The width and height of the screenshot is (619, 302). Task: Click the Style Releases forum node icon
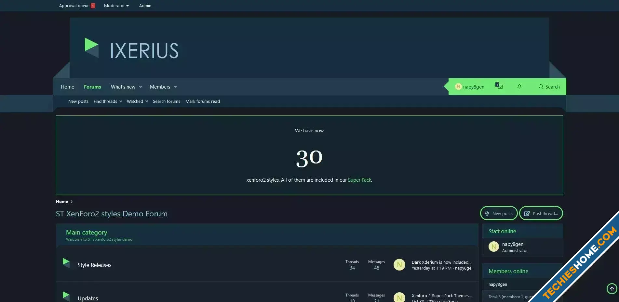pos(66,263)
